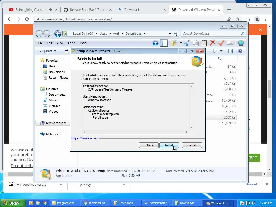Toggle the preview pane icon
Image resolution: width=276 pixels, height=207 pixels.
click(230, 51)
